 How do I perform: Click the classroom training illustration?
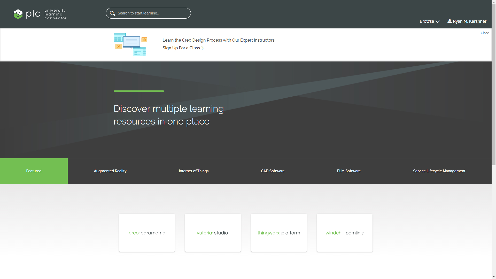click(130, 44)
